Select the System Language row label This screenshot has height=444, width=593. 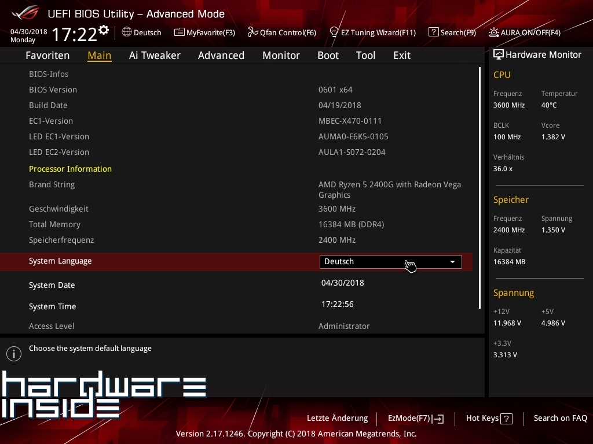pos(60,261)
